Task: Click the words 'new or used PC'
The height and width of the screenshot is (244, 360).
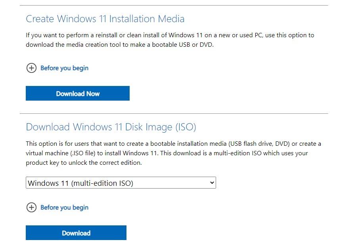Action: [x=239, y=35]
